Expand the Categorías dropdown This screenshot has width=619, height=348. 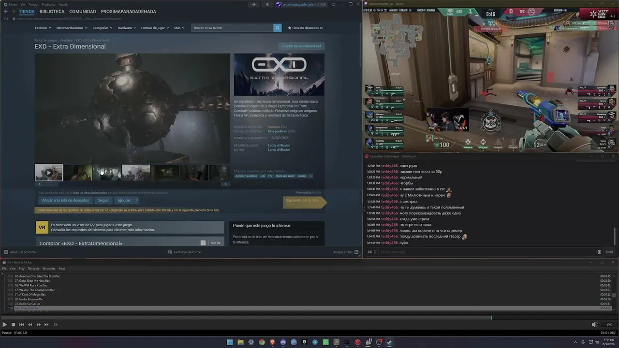(x=103, y=28)
